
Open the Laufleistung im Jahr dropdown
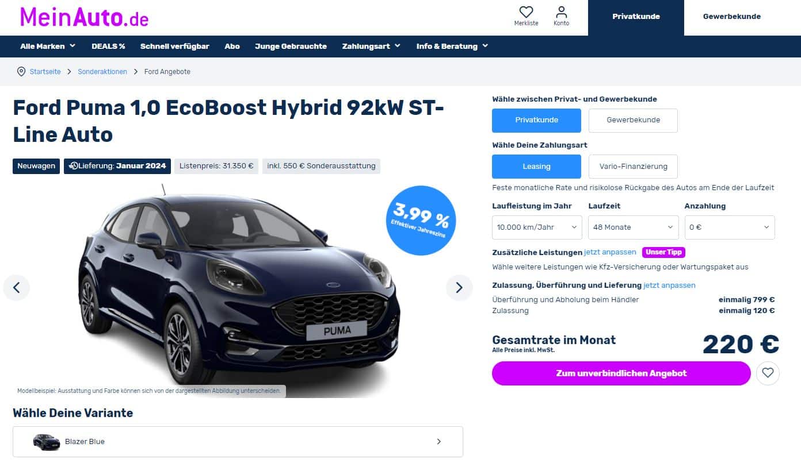(x=537, y=227)
